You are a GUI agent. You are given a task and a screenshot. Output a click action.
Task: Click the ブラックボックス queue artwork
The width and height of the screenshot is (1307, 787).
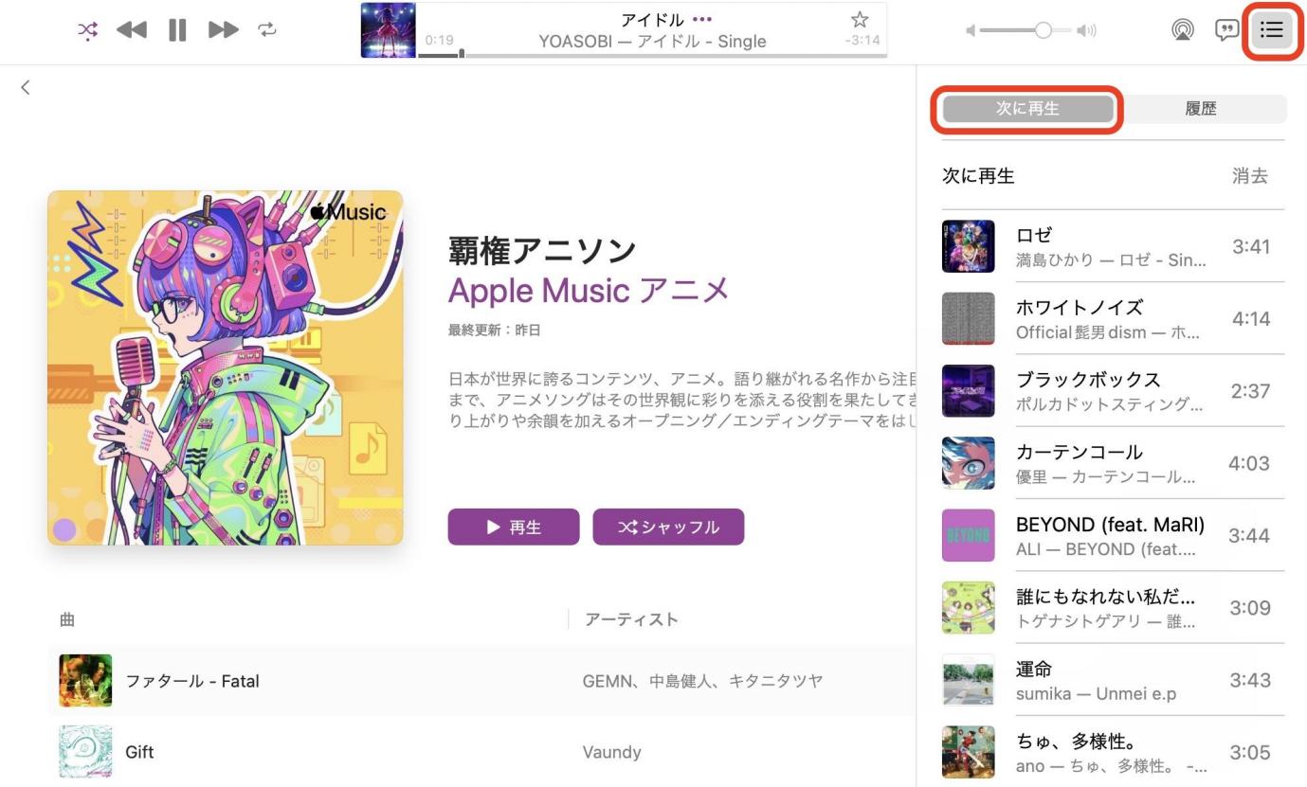pyautogui.click(x=969, y=391)
